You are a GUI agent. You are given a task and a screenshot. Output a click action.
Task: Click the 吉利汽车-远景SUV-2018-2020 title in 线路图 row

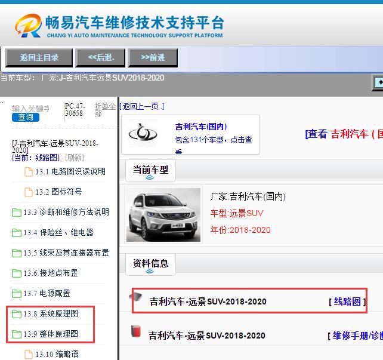(208, 301)
